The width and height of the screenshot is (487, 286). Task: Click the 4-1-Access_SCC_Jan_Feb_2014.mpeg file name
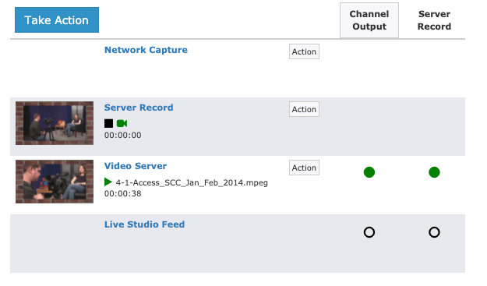(x=192, y=182)
